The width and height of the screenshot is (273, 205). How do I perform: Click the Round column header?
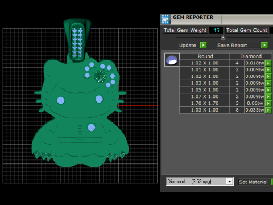pyautogui.click(x=205, y=56)
